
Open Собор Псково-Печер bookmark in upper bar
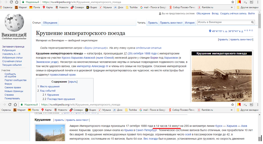click(182, 7)
